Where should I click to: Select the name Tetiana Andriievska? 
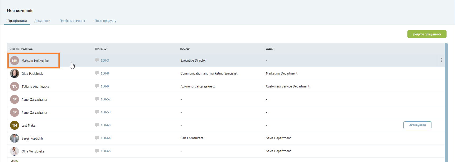(x=35, y=87)
